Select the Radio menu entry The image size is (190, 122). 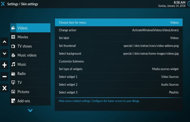(x=30, y=73)
